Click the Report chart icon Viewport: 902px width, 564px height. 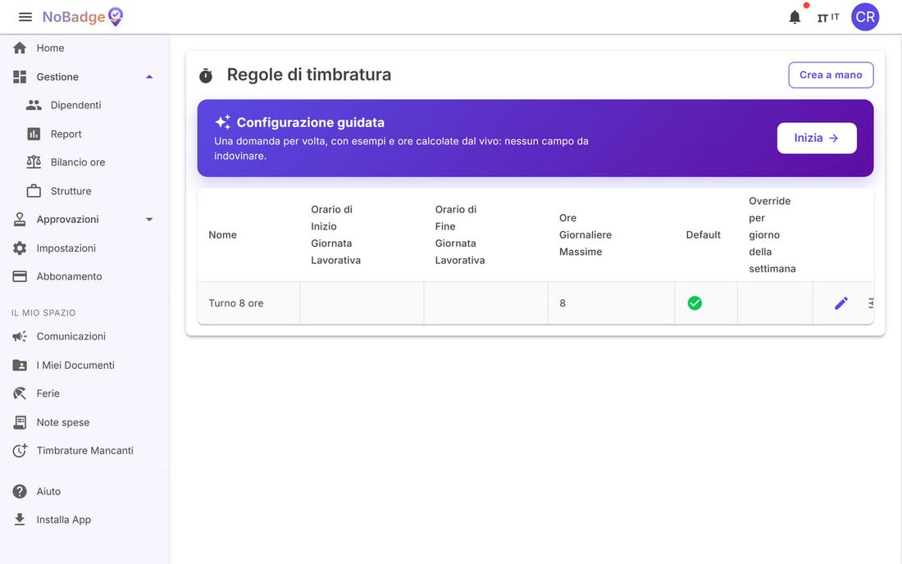[x=34, y=134]
